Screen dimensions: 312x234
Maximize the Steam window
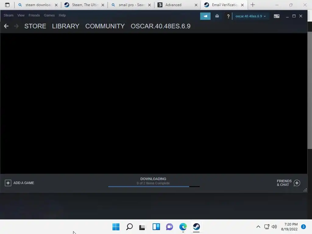click(294, 16)
